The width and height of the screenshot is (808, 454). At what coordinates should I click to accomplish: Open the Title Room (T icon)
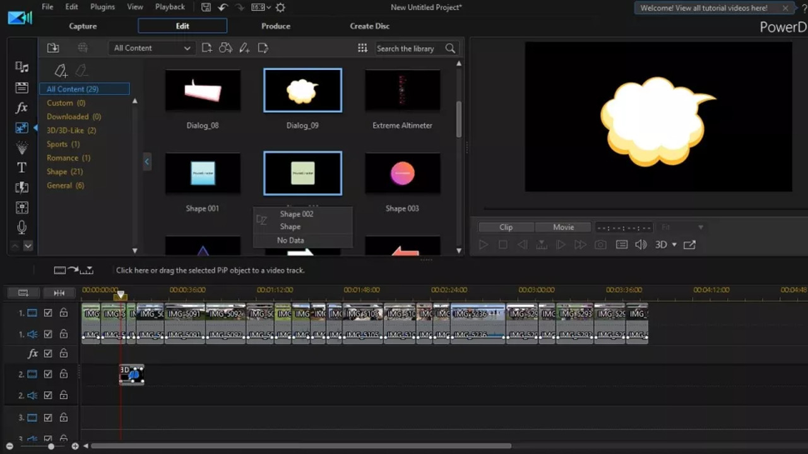pos(21,167)
